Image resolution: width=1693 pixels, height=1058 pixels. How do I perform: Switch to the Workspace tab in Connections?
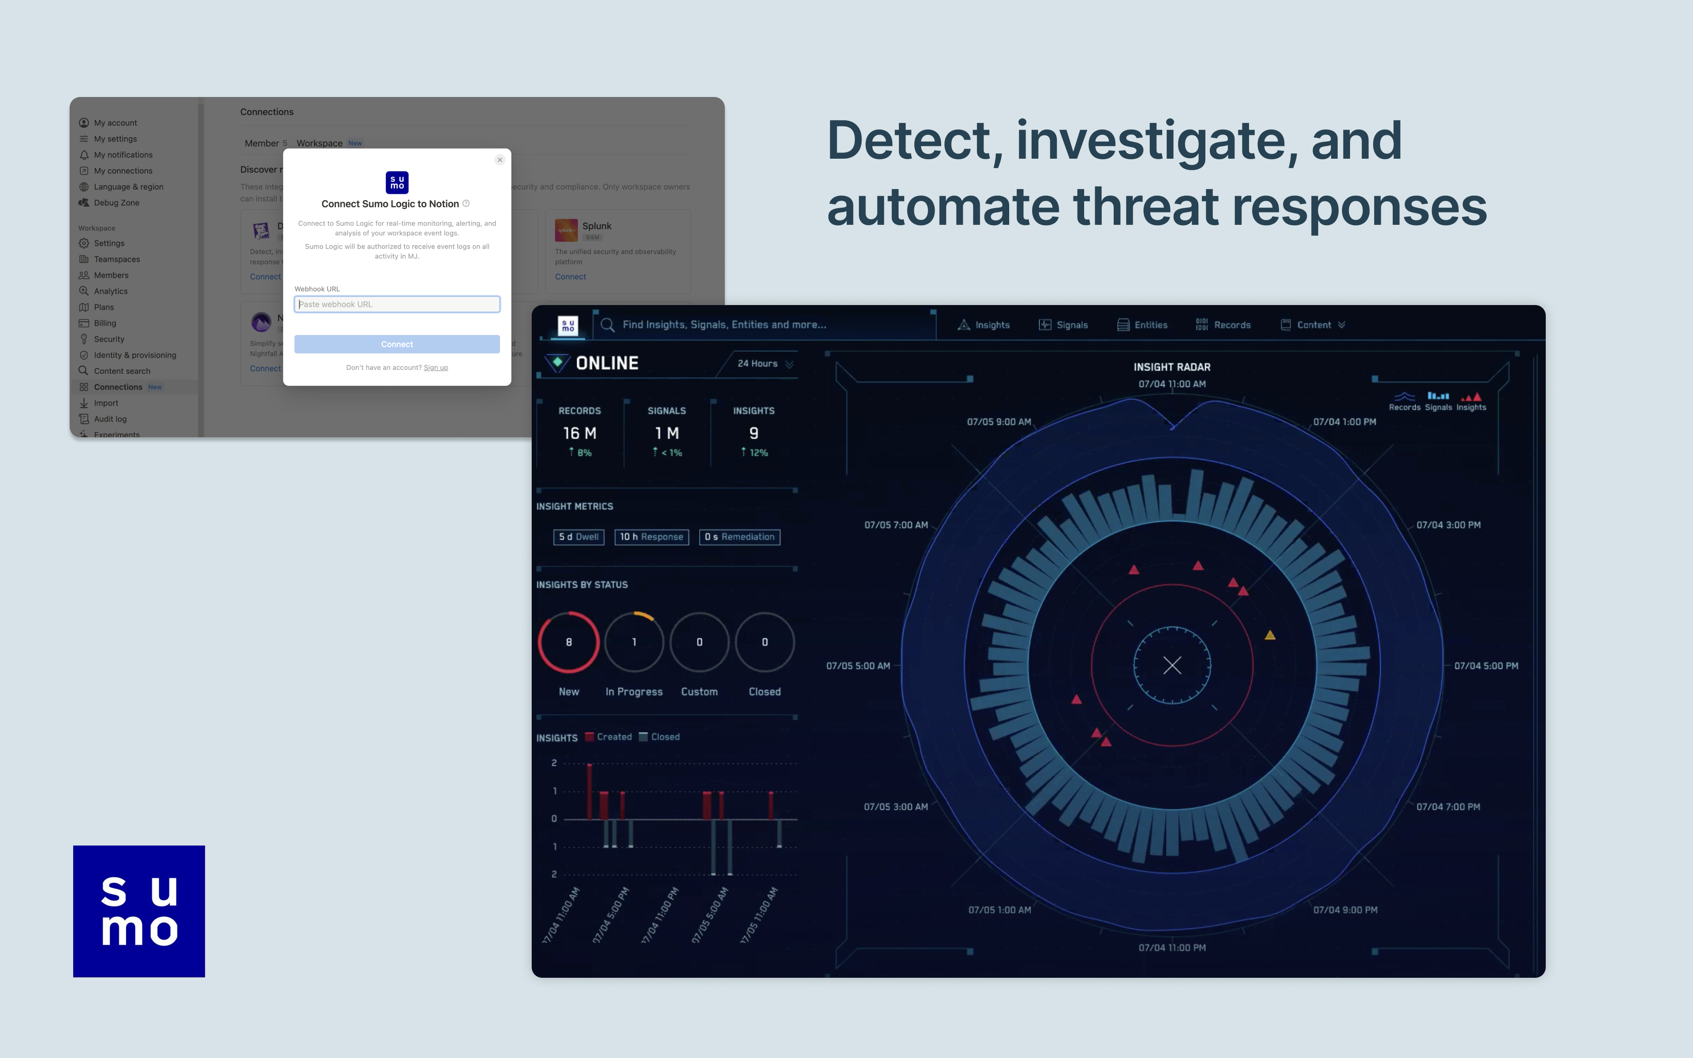[x=320, y=143]
